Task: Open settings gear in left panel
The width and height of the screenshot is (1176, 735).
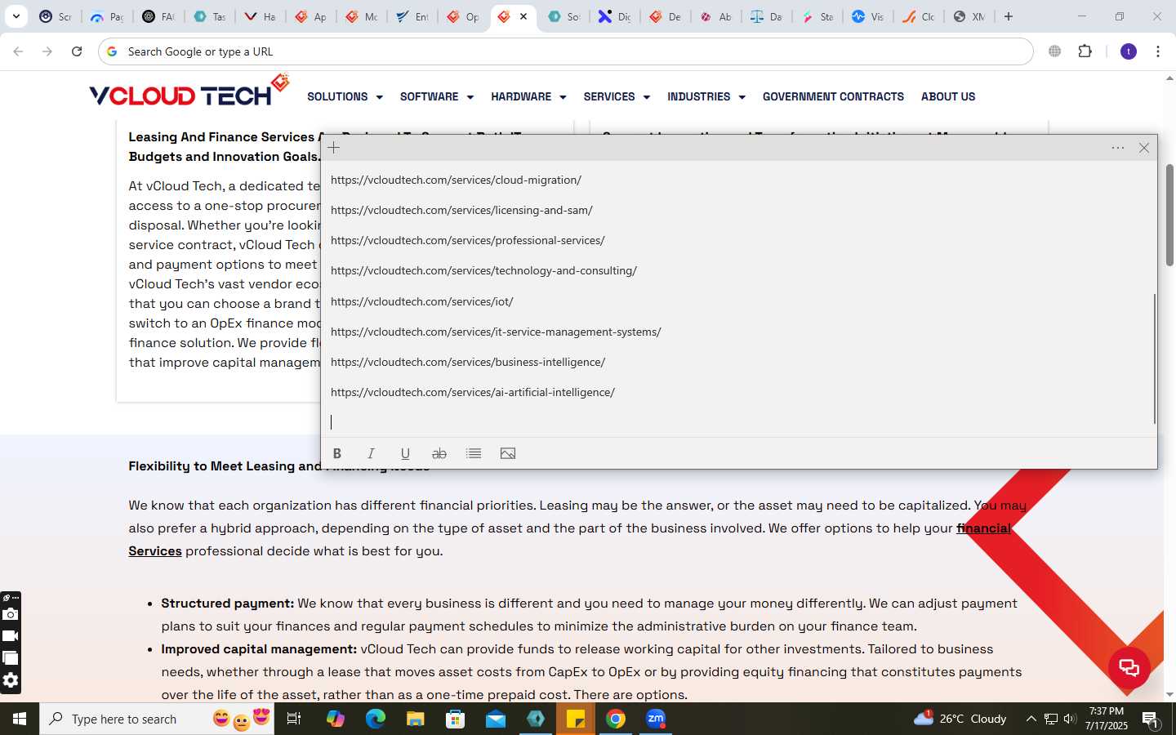Action: tap(10, 680)
